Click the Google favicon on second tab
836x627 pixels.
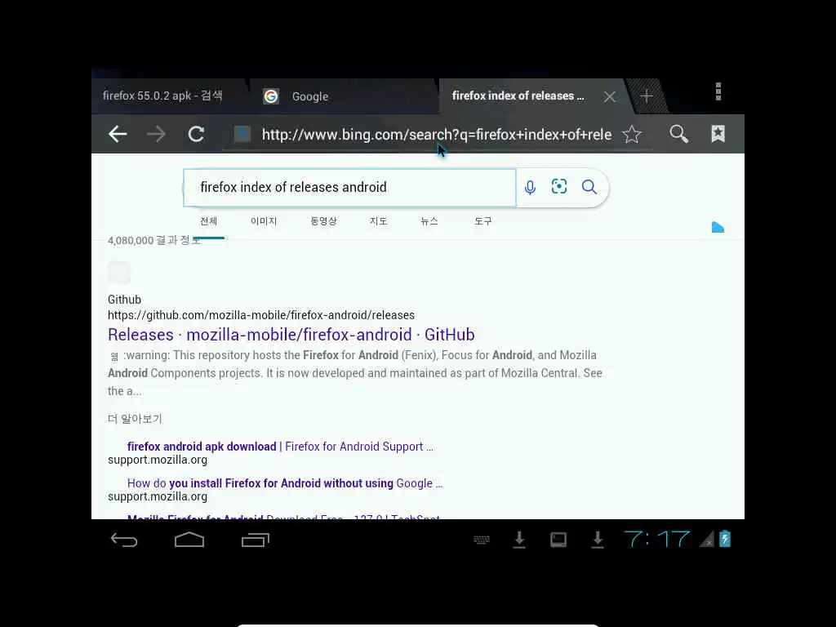(271, 96)
